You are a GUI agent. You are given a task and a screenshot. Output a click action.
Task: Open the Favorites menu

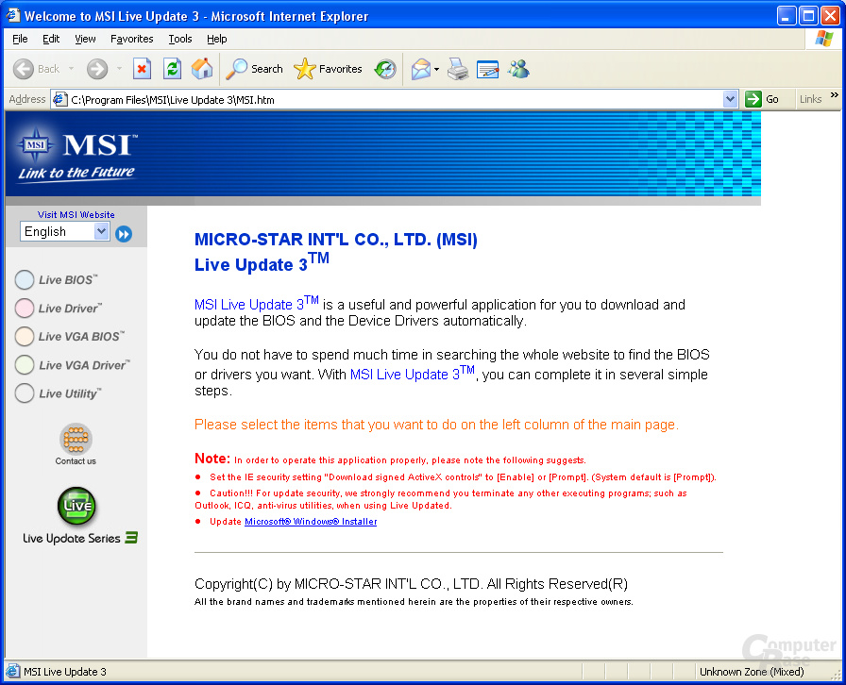tap(131, 39)
